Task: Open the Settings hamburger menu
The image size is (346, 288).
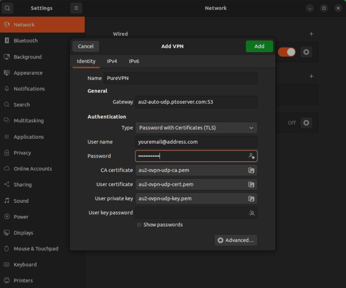Action: pos(76,8)
